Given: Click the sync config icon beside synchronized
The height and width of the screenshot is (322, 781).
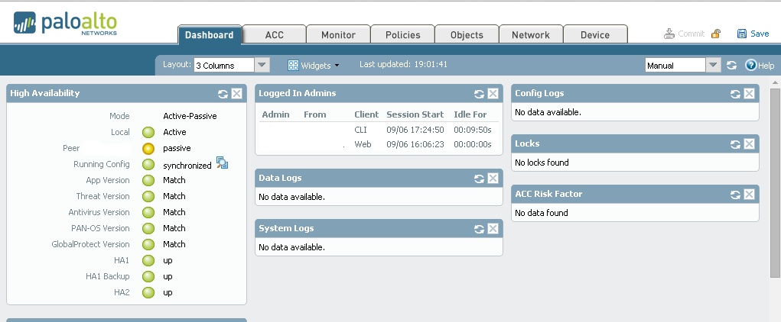Looking at the screenshot, I should (x=222, y=163).
